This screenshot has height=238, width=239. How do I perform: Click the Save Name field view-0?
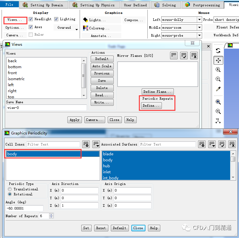pyautogui.click(x=46, y=108)
